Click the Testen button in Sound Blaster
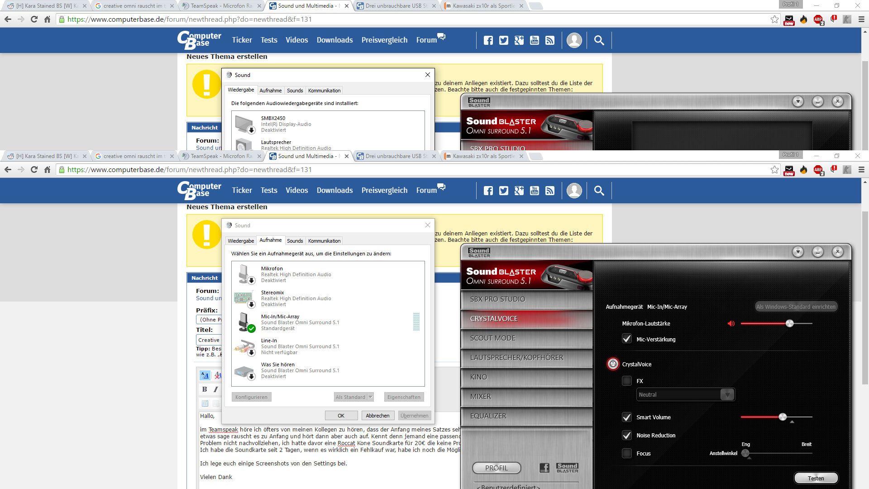This screenshot has width=869, height=489. (x=816, y=478)
